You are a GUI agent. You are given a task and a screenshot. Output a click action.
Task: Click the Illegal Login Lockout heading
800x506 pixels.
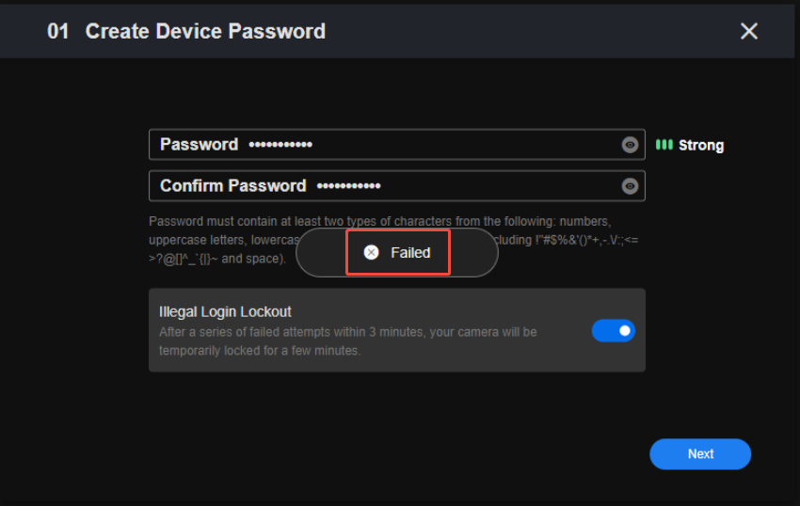225,311
